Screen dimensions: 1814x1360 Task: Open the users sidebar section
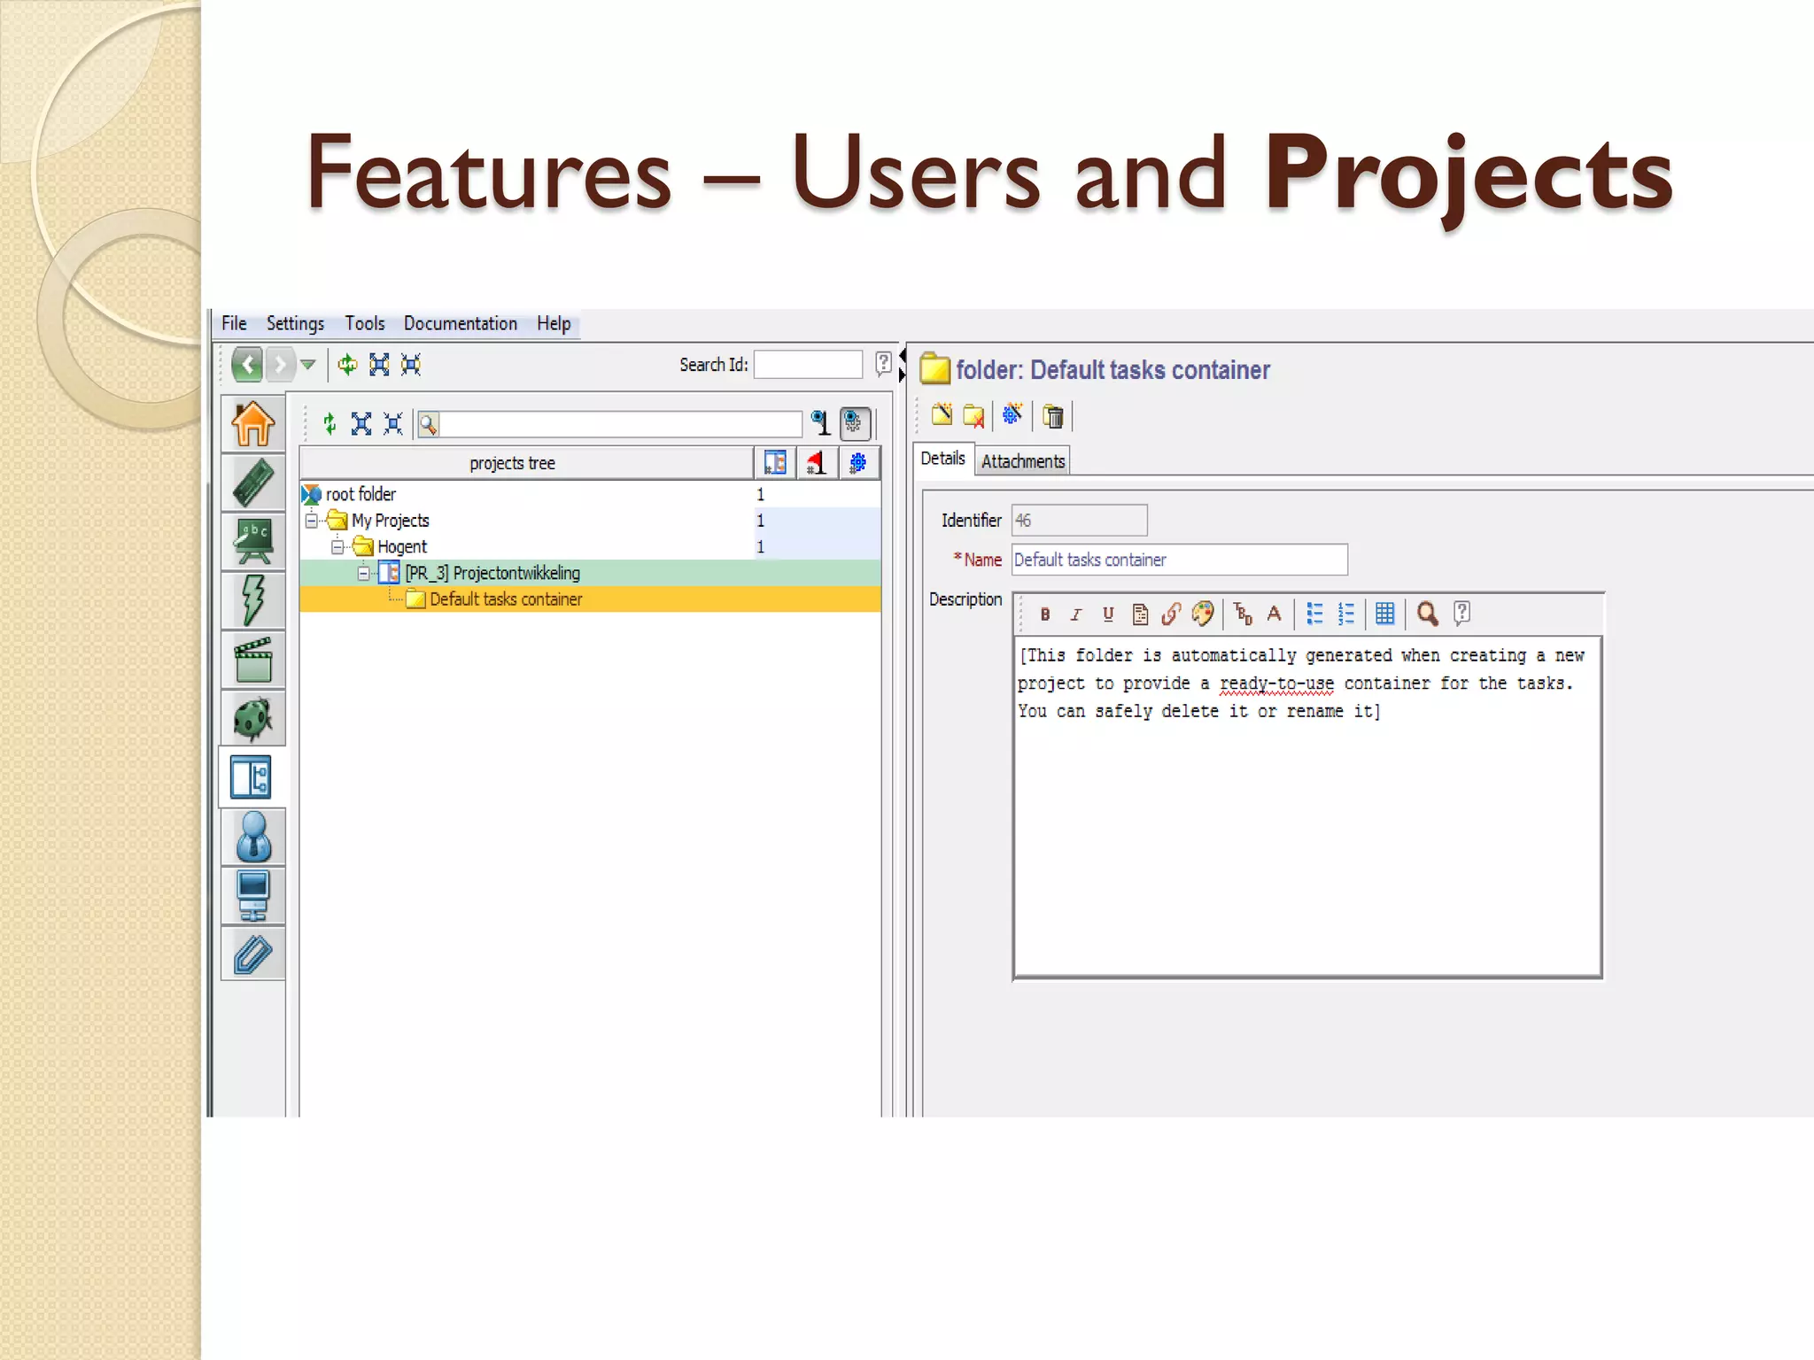coord(253,837)
